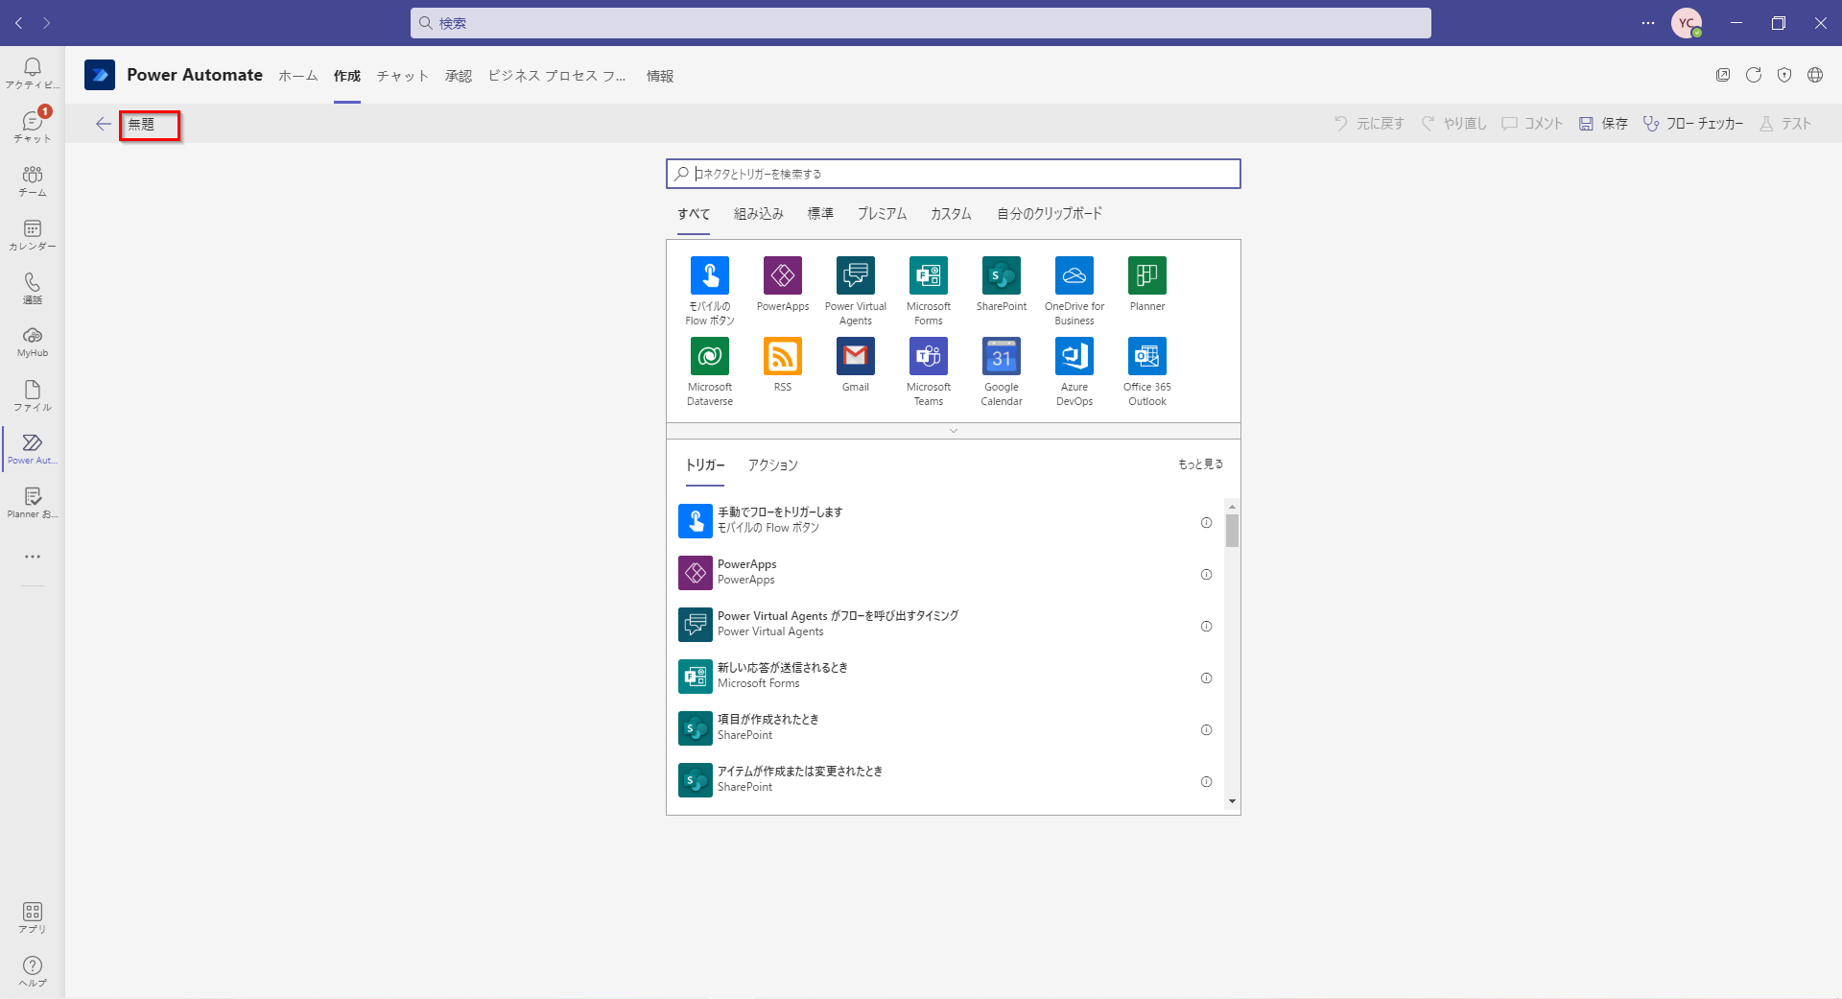Click the 元に戻す undo button

pyautogui.click(x=1369, y=124)
